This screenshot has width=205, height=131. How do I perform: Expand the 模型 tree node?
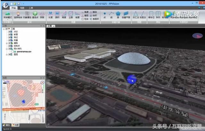click(x=6, y=43)
